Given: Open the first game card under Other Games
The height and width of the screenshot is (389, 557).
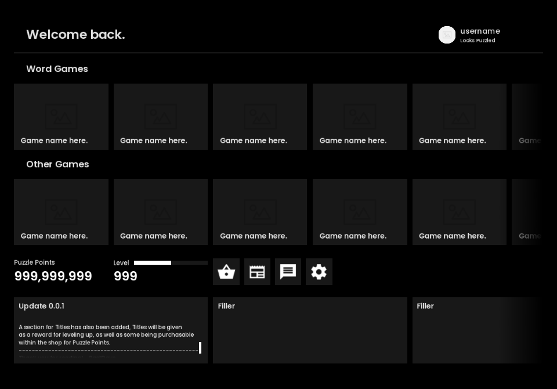Looking at the screenshot, I should pyautogui.click(x=61, y=212).
